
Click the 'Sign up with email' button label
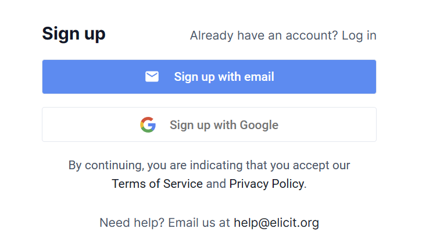coord(224,77)
